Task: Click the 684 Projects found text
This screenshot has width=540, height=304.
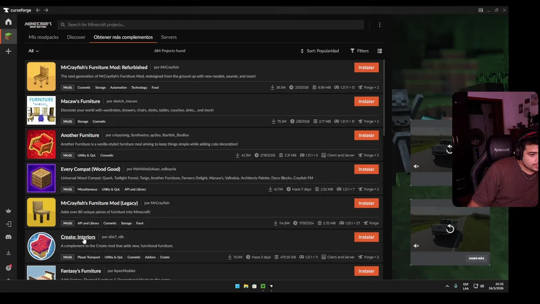Action: [170, 51]
